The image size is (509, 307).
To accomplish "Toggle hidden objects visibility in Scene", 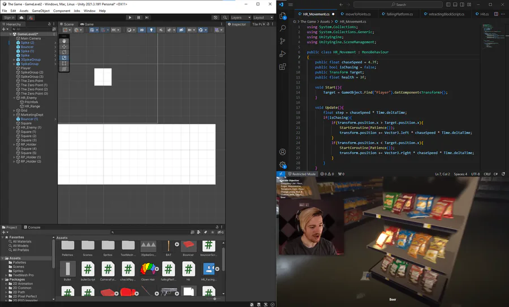I will 181,30.
